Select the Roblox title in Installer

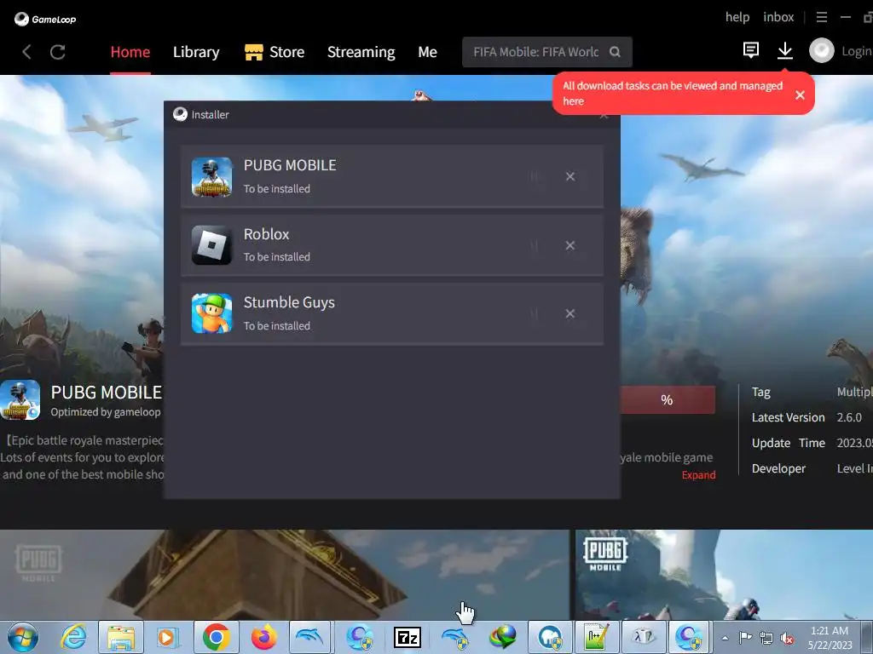click(x=266, y=234)
